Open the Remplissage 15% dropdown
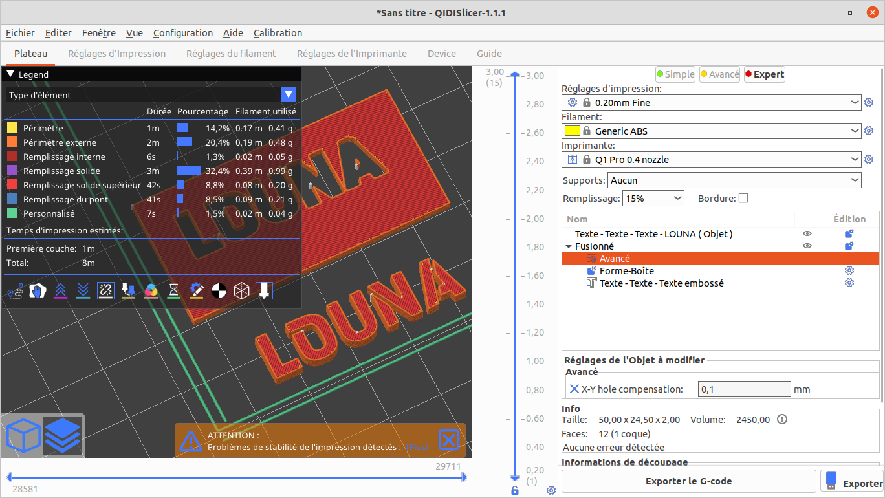Viewport: 885px width, 498px height. [653, 198]
